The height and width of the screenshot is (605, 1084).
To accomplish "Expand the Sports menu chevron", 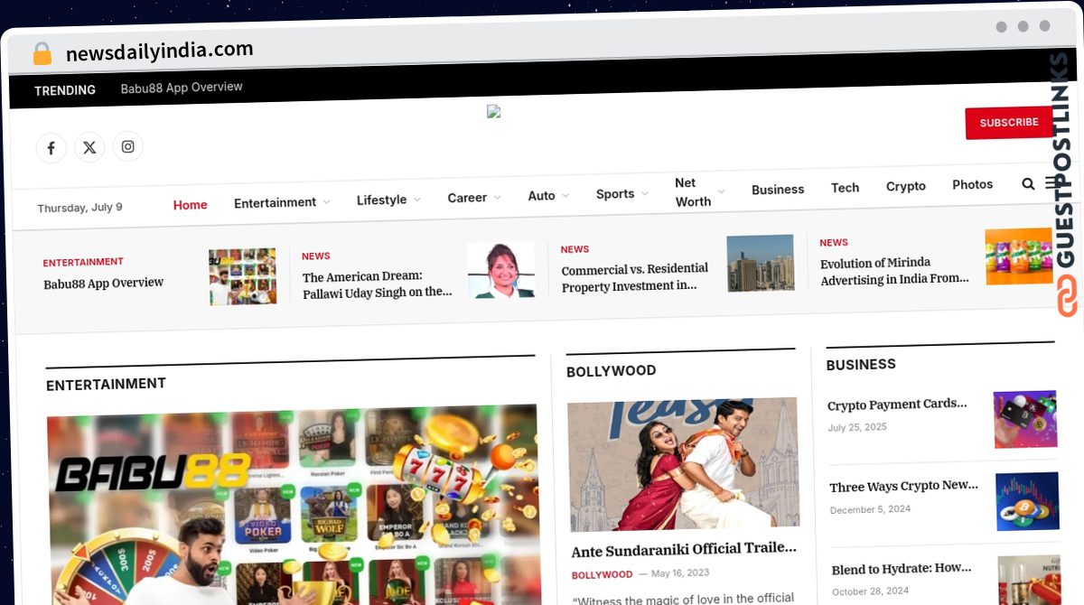I will 644,193.
